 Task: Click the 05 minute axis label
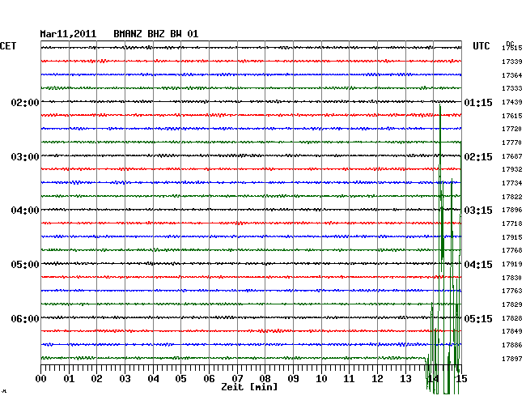coord(180,379)
